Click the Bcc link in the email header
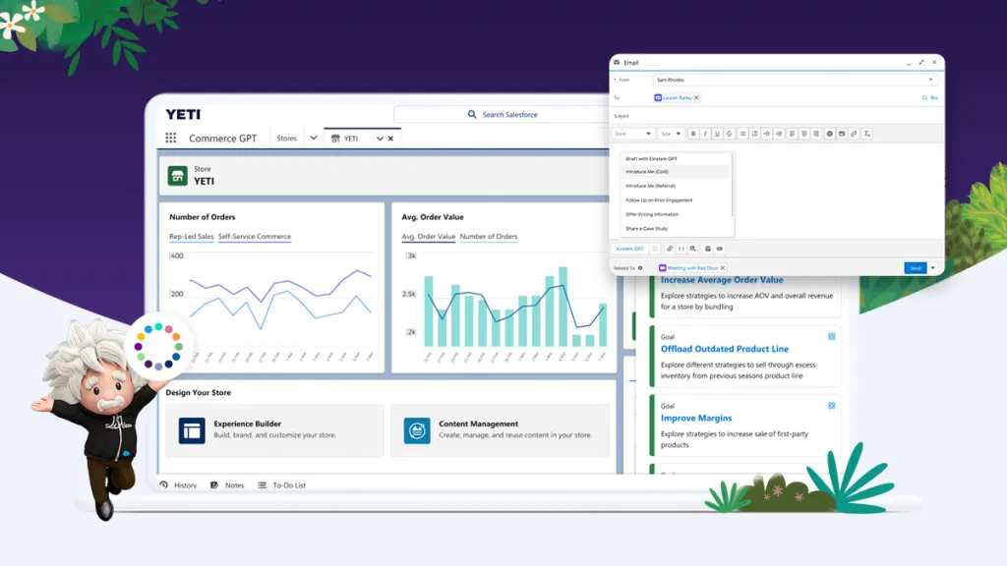 936,97
